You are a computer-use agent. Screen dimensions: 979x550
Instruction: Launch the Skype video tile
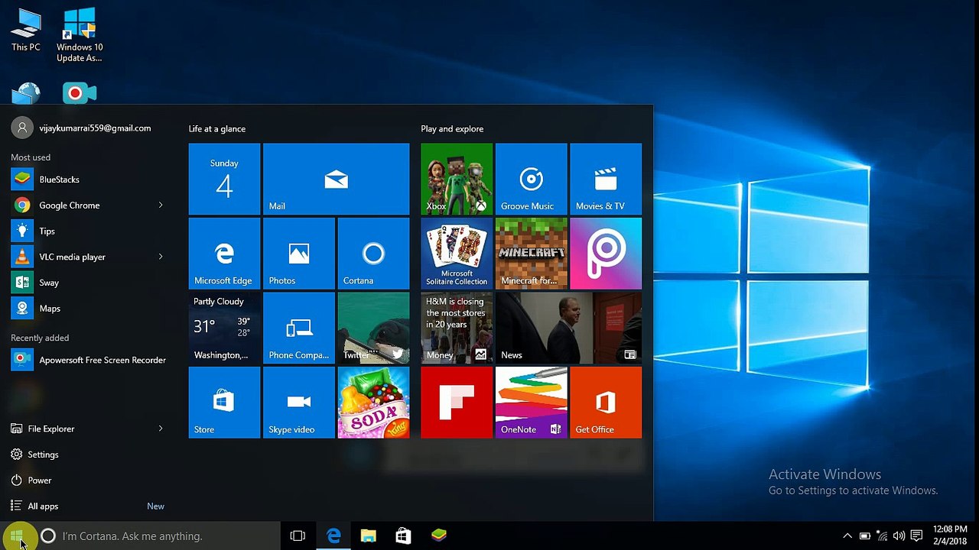click(x=298, y=403)
